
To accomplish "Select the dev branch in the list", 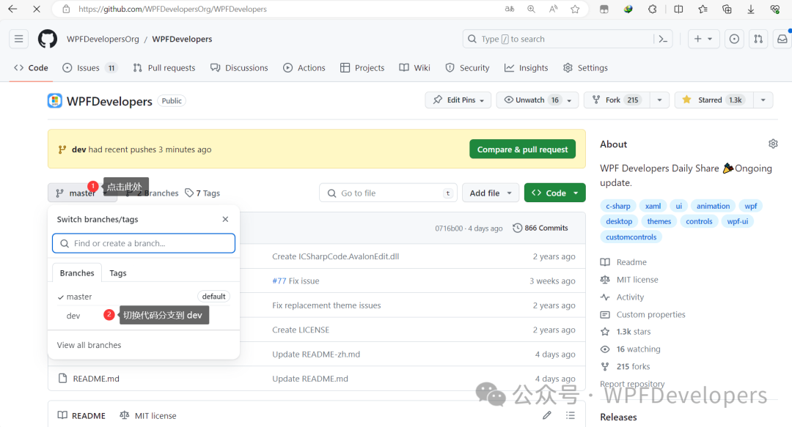I will (73, 315).
